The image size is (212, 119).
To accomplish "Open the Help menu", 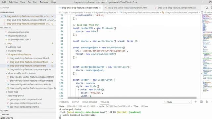I will [x=53, y=2].
